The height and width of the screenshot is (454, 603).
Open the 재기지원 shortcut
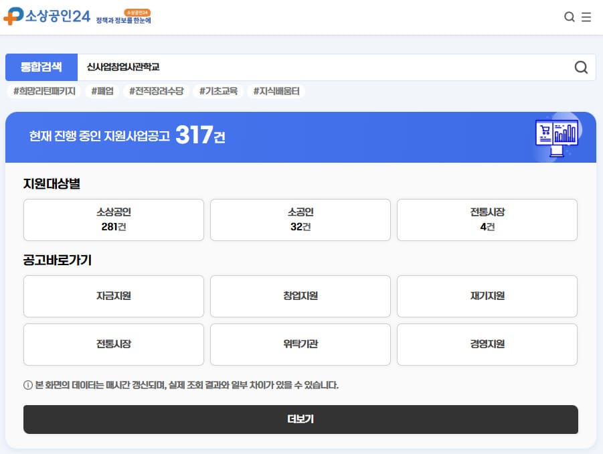click(x=487, y=296)
